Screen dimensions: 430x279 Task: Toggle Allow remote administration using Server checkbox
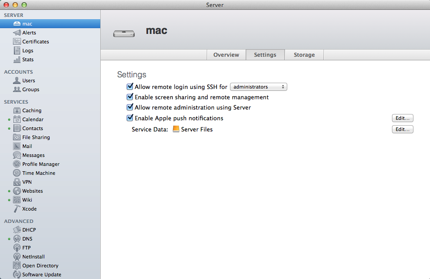(130, 107)
